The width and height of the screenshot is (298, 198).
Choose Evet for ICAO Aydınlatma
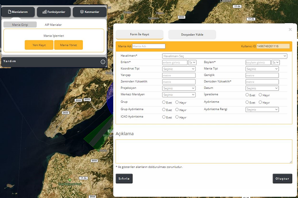(164, 117)
